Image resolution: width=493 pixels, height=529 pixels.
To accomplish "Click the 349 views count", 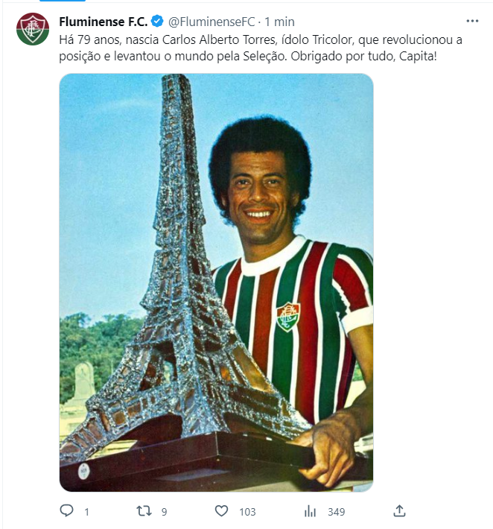I will pos(336,512).
